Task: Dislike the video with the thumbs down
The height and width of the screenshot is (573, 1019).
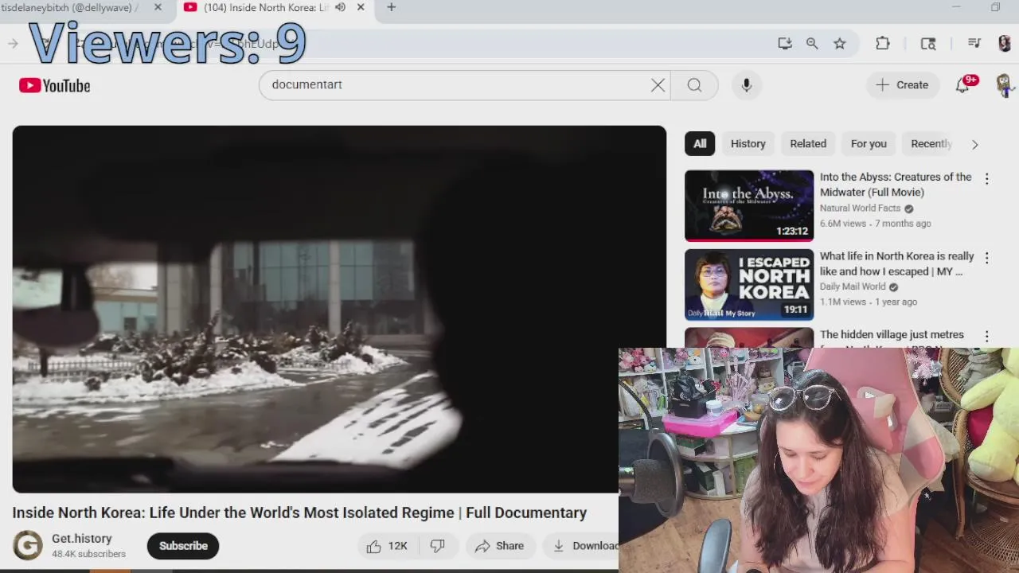Action: click(437, 545)
